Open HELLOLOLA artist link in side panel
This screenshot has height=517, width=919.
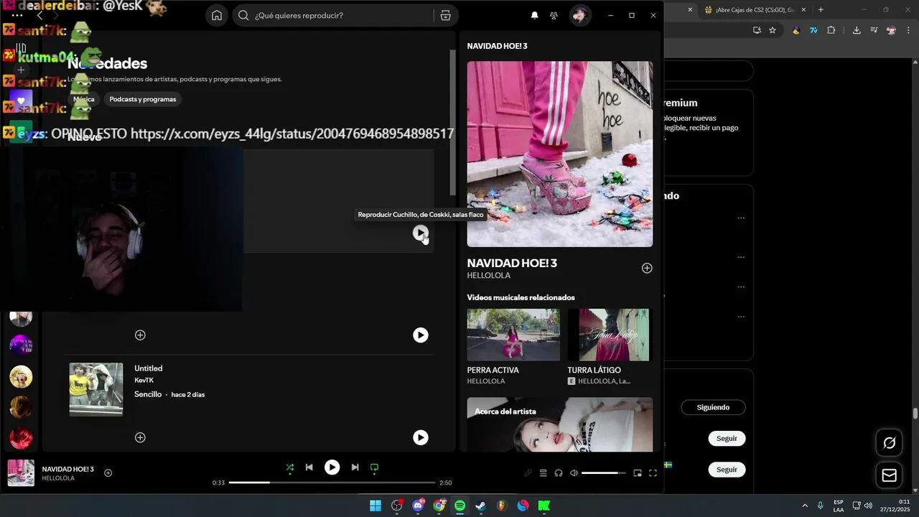489,275
